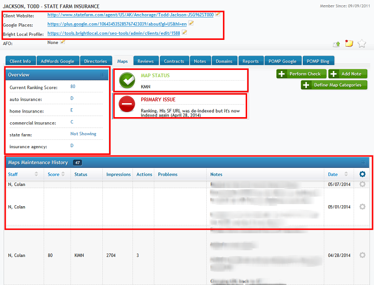Click the Current Ranking Score value 80
374x285 pixels.
coord(73,87)
